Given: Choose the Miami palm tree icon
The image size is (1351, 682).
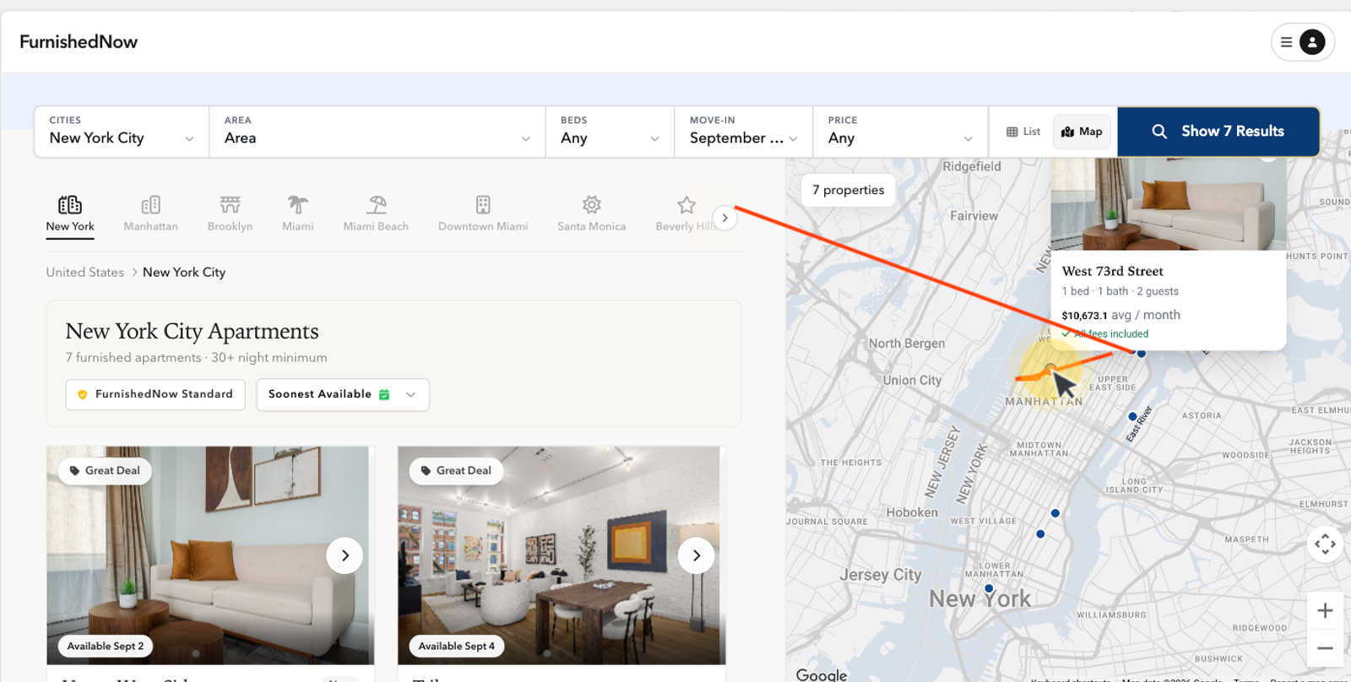Looking at the screenshot, I should point(298,205).
